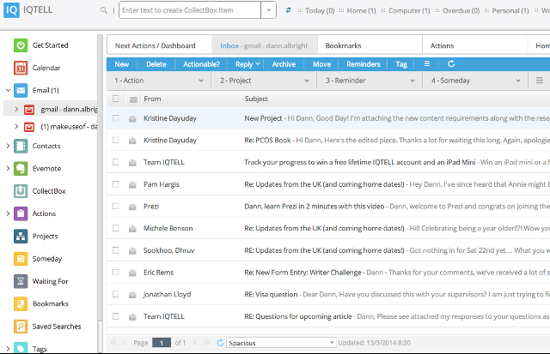This screenshot has height=354, width=550.
Task: Click the Actionable? button
Action: tap(201, 64)
